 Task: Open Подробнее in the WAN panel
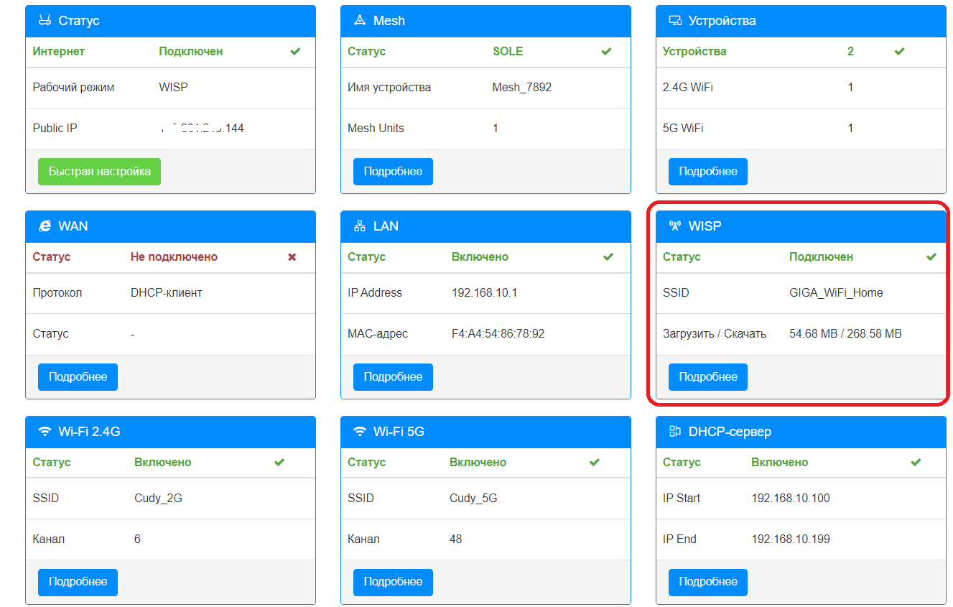click(x=78, y=377)
